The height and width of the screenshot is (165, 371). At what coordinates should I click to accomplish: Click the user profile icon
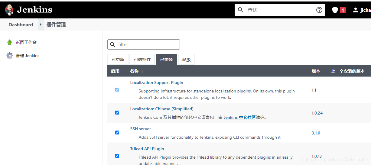point(356,10)
